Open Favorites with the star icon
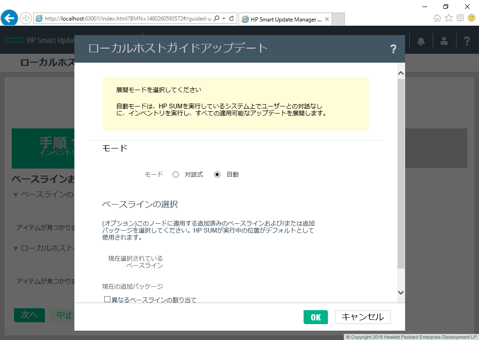 click(449, 18)
